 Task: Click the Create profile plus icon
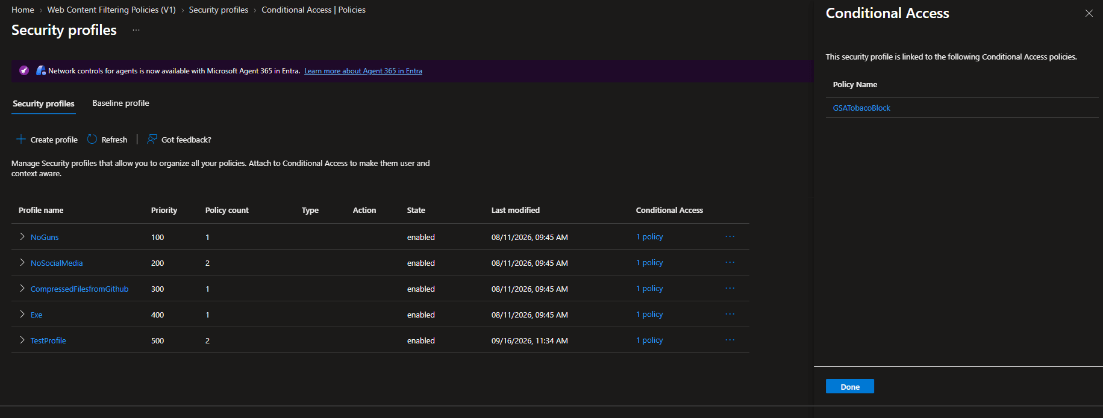coord(21,140)
